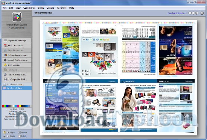Click the magenta color swatch
207x140 pixels.
(18, 106)
